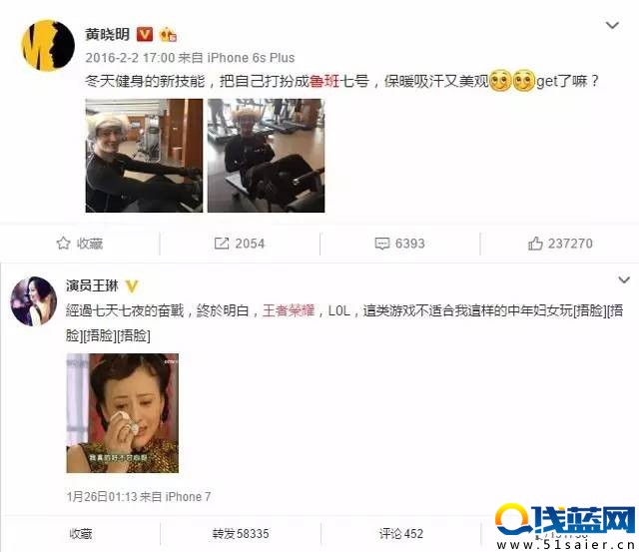Like 黄晓明's post with 237270 thumbs-up
Image resolution: width=639 pixels, height=552 pixels.
click(x=560, y=244)
